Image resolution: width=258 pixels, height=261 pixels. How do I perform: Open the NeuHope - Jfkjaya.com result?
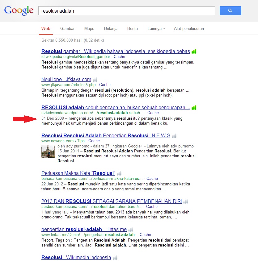[x=66, y=79]
